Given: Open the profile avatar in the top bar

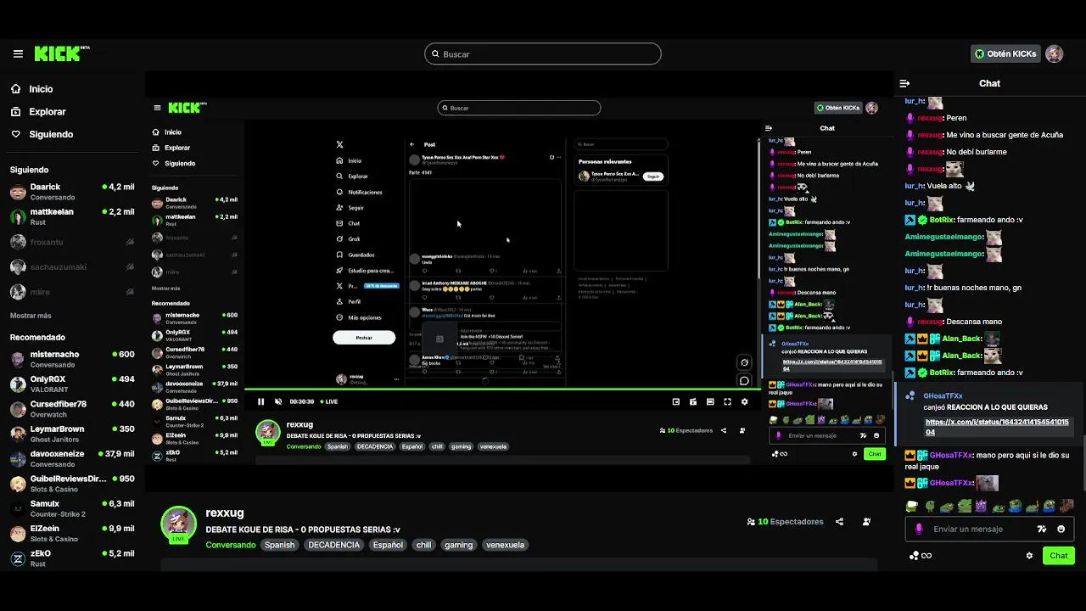Looking at the screenshot, I should [1054, 53].
